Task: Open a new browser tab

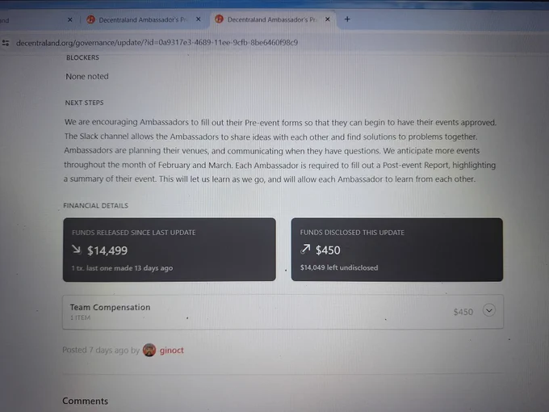Action: 347,19
